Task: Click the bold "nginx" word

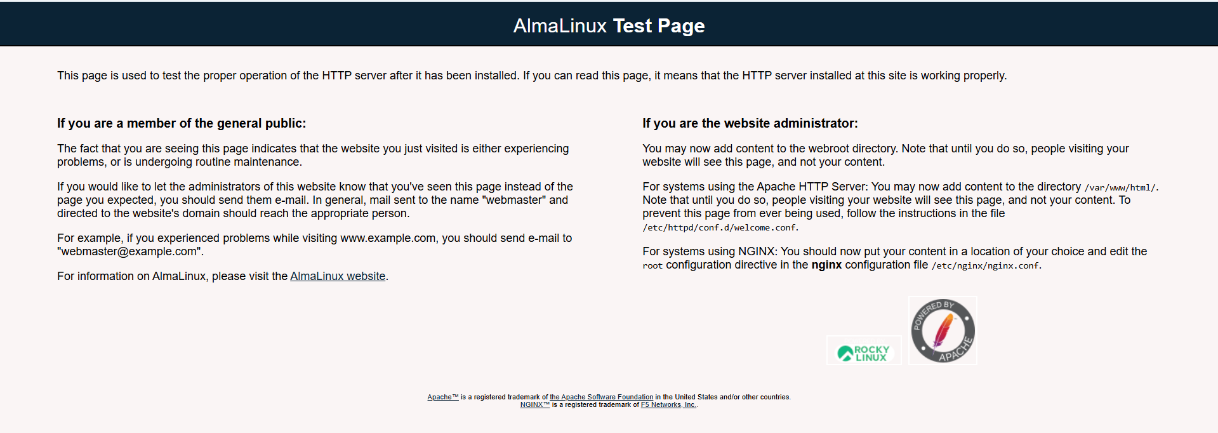Action: [x=826, y=265]
